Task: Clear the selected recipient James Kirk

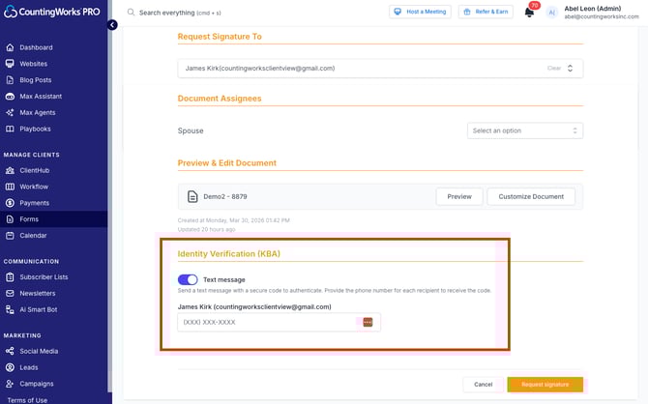Action: coord(553,69)
